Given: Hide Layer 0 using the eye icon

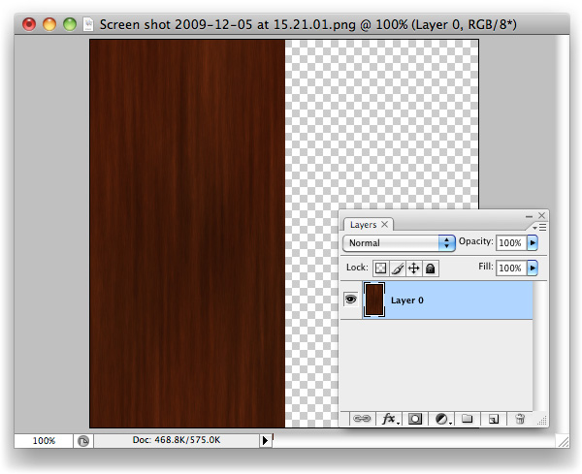Looking at the screenshot, I should pos(350,300).
